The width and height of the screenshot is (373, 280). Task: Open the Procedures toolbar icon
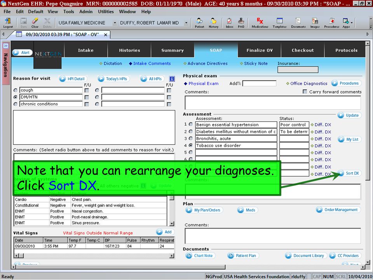point(331,23)
